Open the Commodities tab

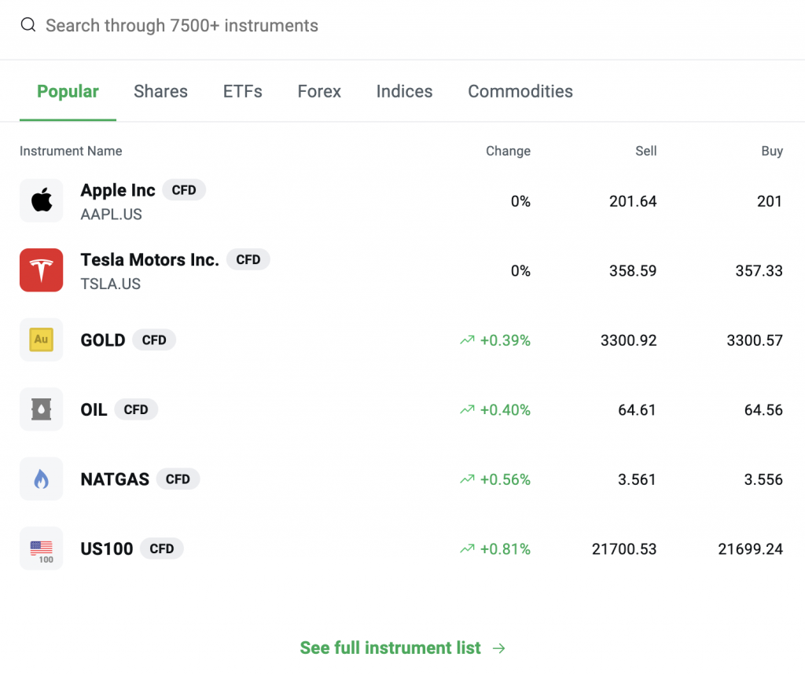coord(520,91)
